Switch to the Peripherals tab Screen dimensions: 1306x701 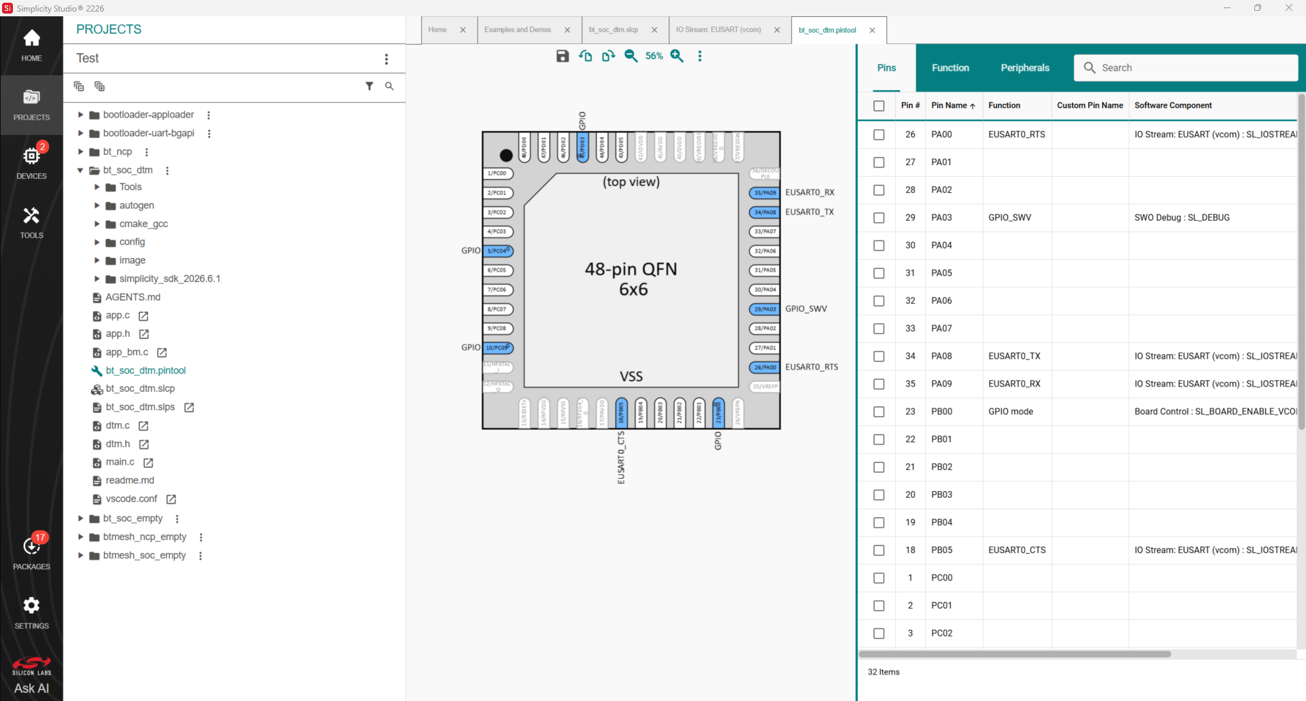[1025, 68]
